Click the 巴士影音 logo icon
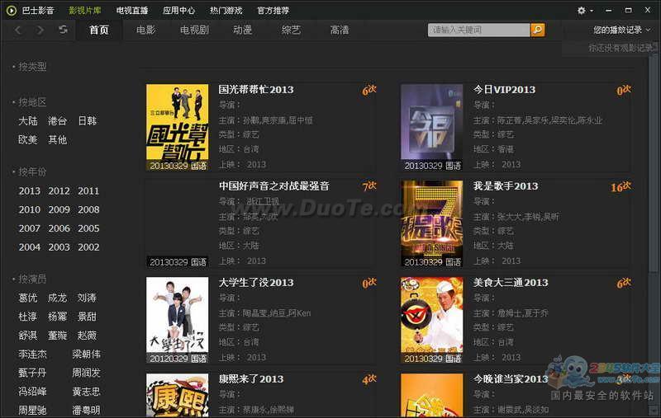 pyautogui.click(x=12, y=11)
